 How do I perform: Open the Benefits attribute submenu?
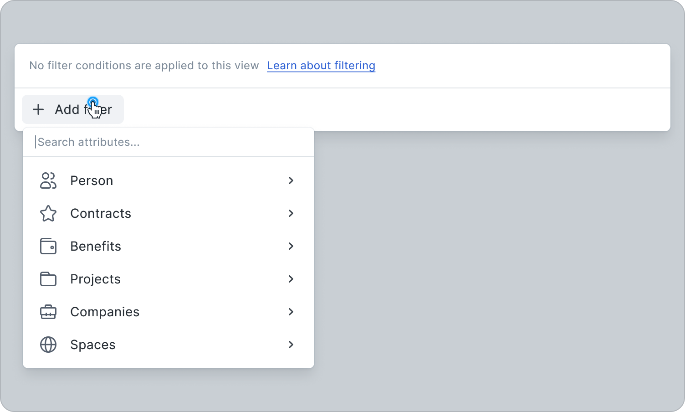pos(291,246)
